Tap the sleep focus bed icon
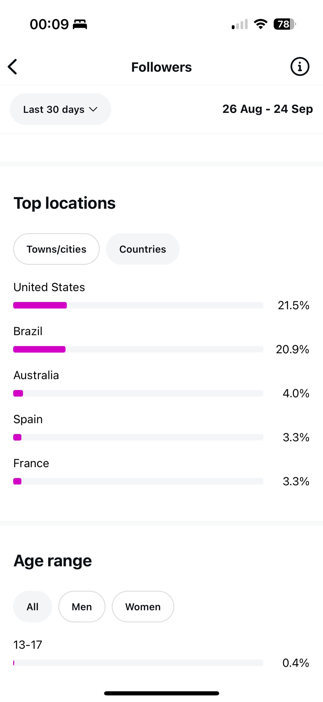Image resolution: width=323 pixels, height=702 pixels. click(x=80, y=24)
